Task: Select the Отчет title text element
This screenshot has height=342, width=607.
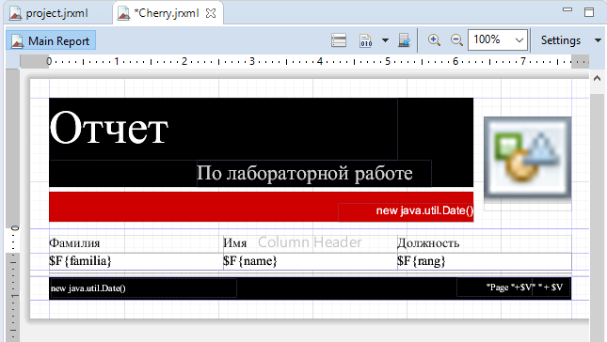Action: pos(223,129)
